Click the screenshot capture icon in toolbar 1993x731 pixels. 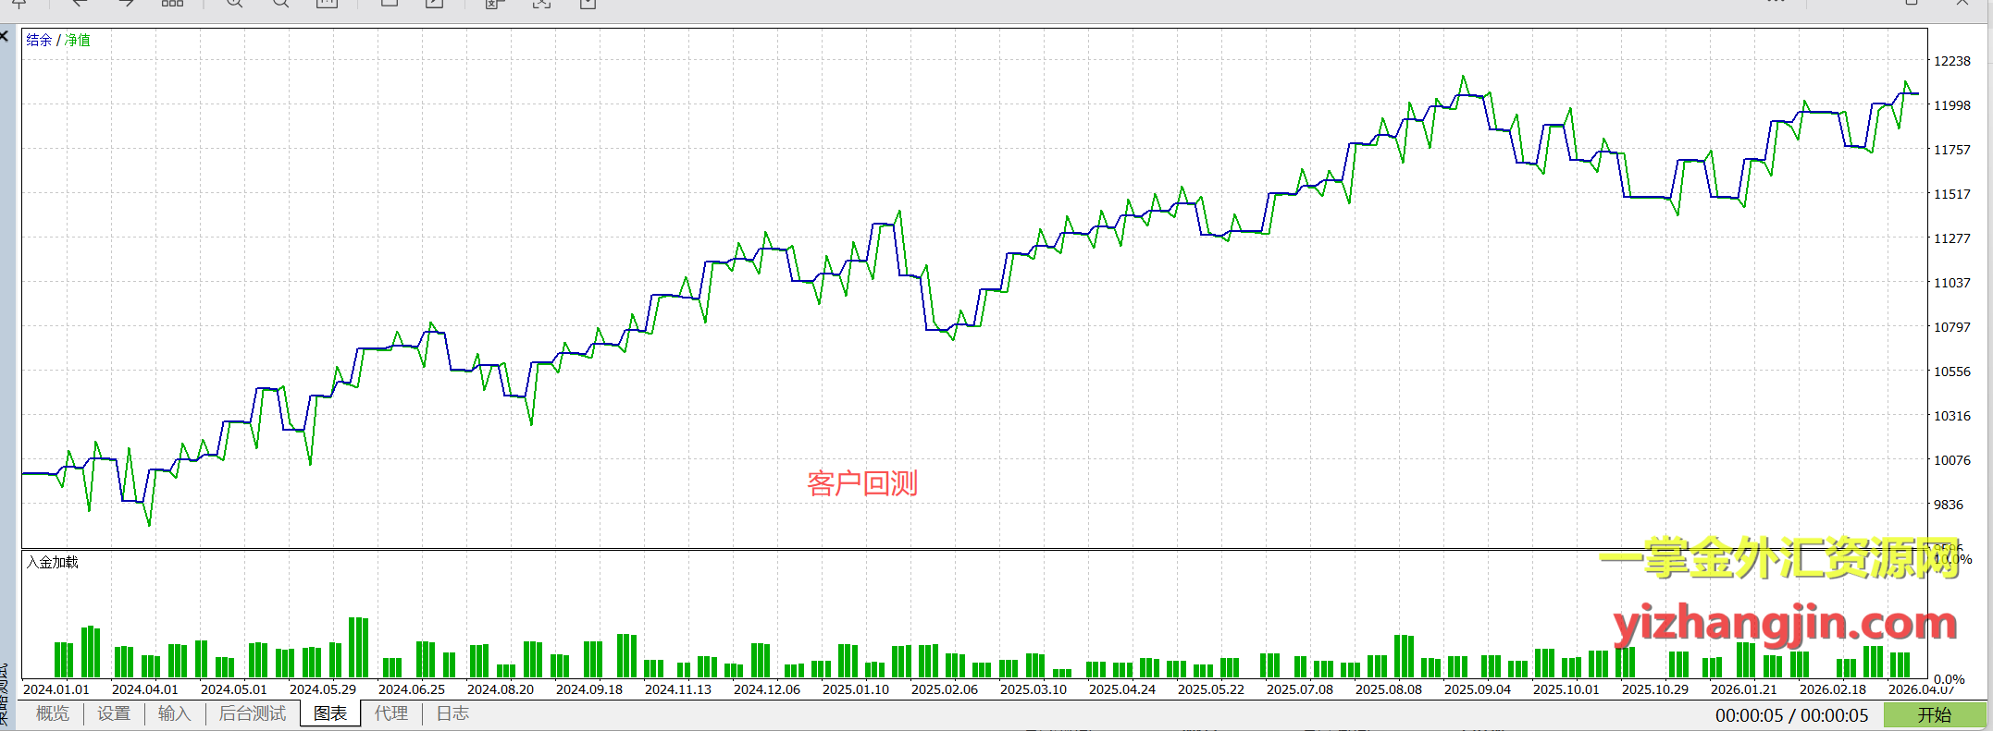click(541, 4)
